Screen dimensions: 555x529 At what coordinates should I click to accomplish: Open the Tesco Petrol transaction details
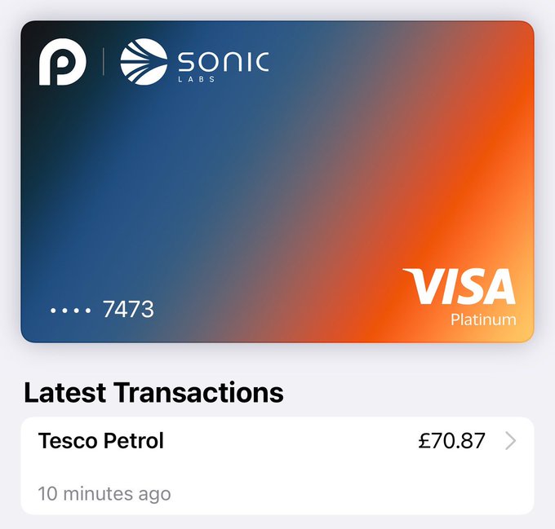(x=101, y=442)
